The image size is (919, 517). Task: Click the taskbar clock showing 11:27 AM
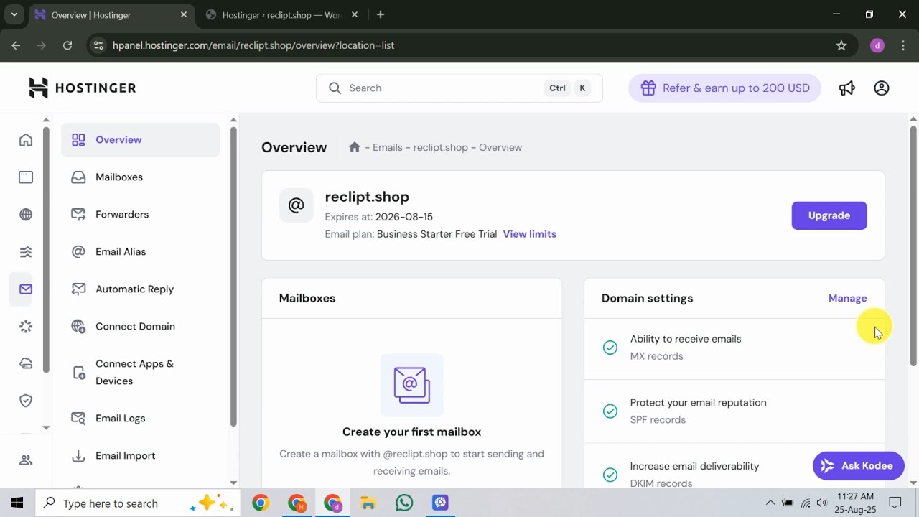click(x=856, y=503)
